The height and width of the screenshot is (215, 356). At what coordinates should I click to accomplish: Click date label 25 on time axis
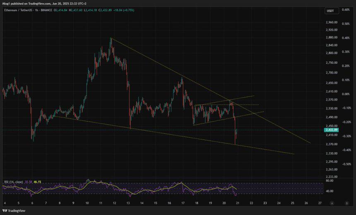pos(292,203)
